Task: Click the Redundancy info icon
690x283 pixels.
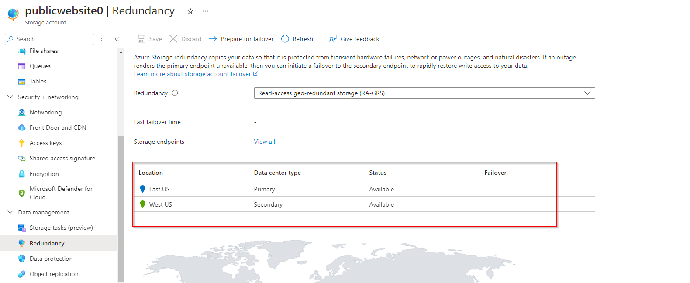Action: click(x=175, y=93)
